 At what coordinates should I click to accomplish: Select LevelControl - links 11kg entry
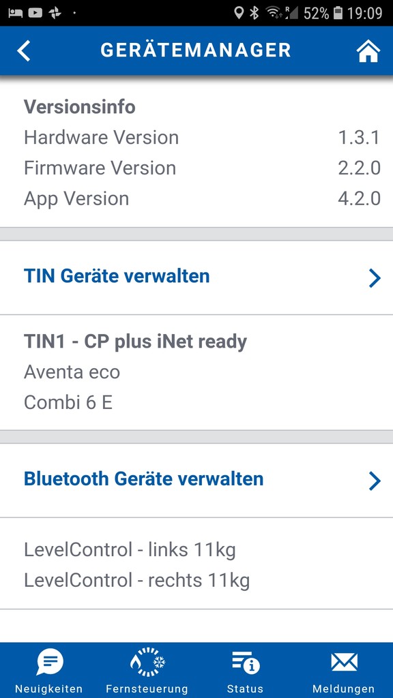tap(130, 550)
